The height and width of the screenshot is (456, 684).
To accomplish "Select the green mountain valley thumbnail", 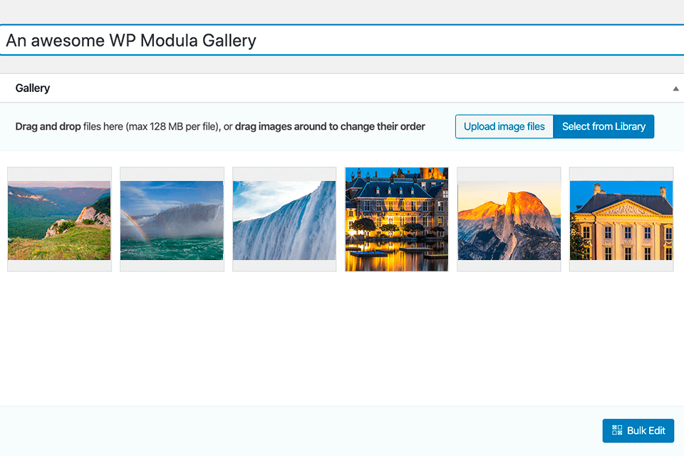I will 59,219.
